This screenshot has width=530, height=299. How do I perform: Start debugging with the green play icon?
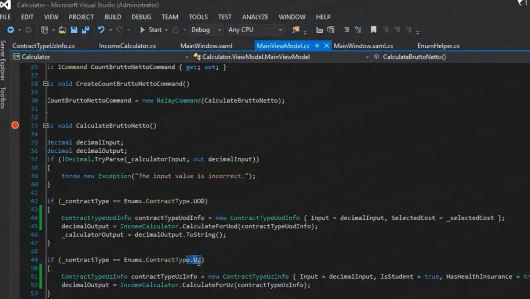(142, 30)
